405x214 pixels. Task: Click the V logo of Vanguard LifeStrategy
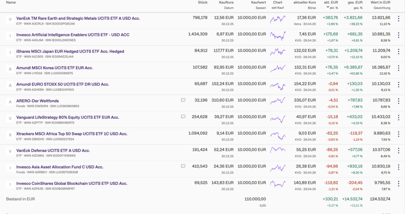point(10,119)
